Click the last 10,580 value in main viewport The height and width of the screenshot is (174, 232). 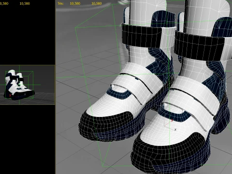click(97, 3)
